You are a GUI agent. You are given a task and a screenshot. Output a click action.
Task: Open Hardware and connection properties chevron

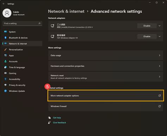[x=160, y=66]
